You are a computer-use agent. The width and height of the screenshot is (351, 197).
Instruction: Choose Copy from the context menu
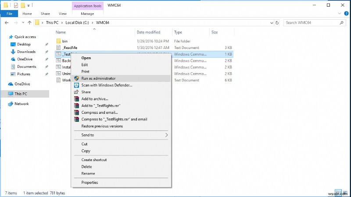(86, 151)
